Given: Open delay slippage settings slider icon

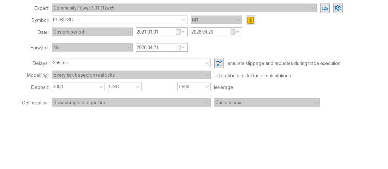Looking at the screenshot, I should coord(219,64).
